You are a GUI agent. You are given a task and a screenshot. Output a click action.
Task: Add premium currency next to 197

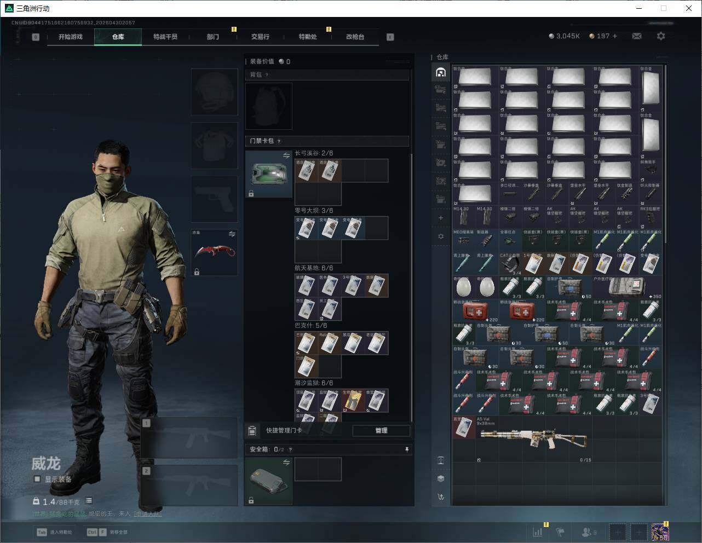click(x=615, y=36)
